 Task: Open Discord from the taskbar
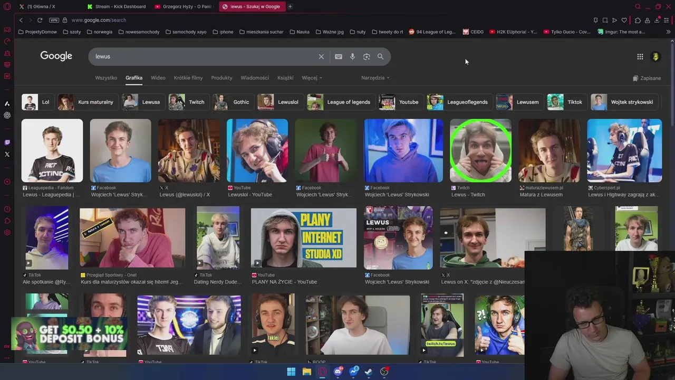point(338,372)
